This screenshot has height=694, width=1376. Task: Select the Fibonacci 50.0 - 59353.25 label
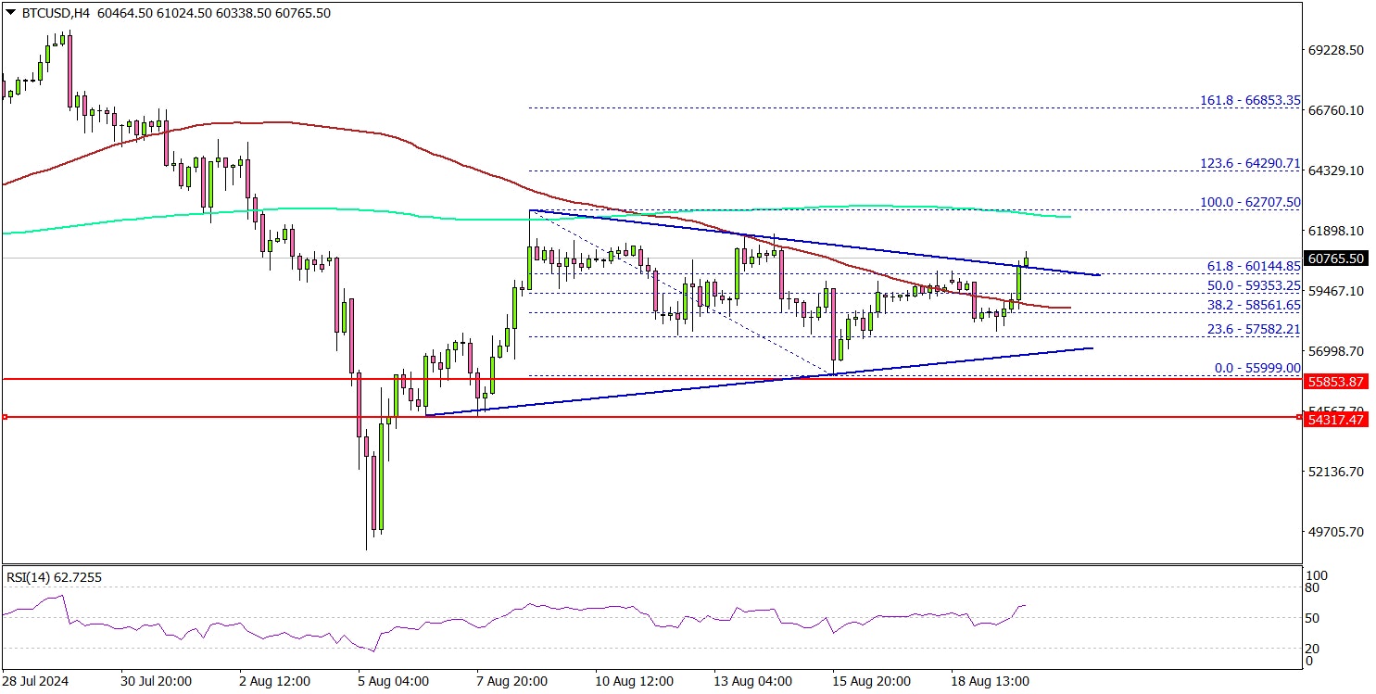point(1253,285)
